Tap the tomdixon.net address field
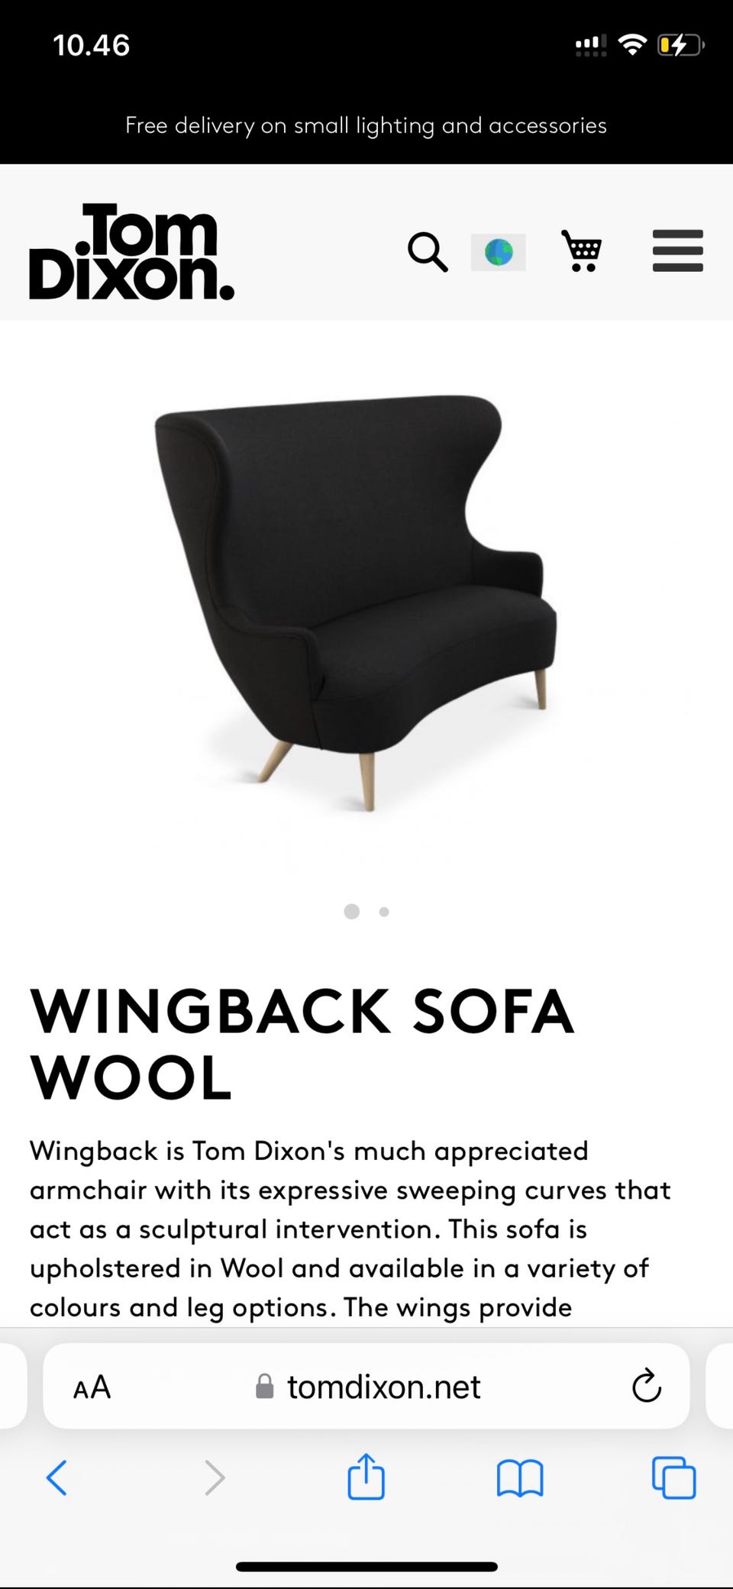 (366, 1386)
